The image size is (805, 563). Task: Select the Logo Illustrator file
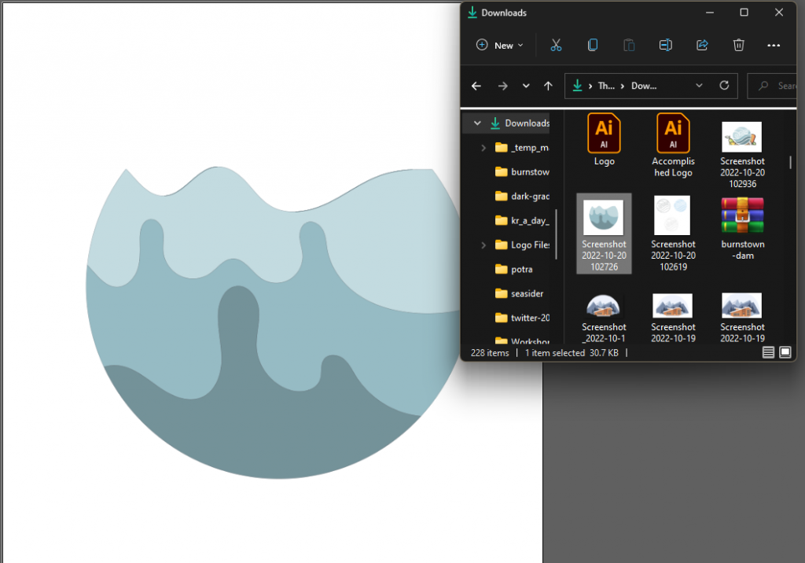(604, 140)
